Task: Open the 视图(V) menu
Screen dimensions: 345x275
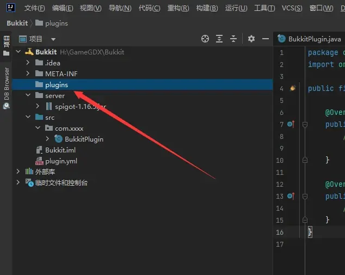Action: pos(91,8)
